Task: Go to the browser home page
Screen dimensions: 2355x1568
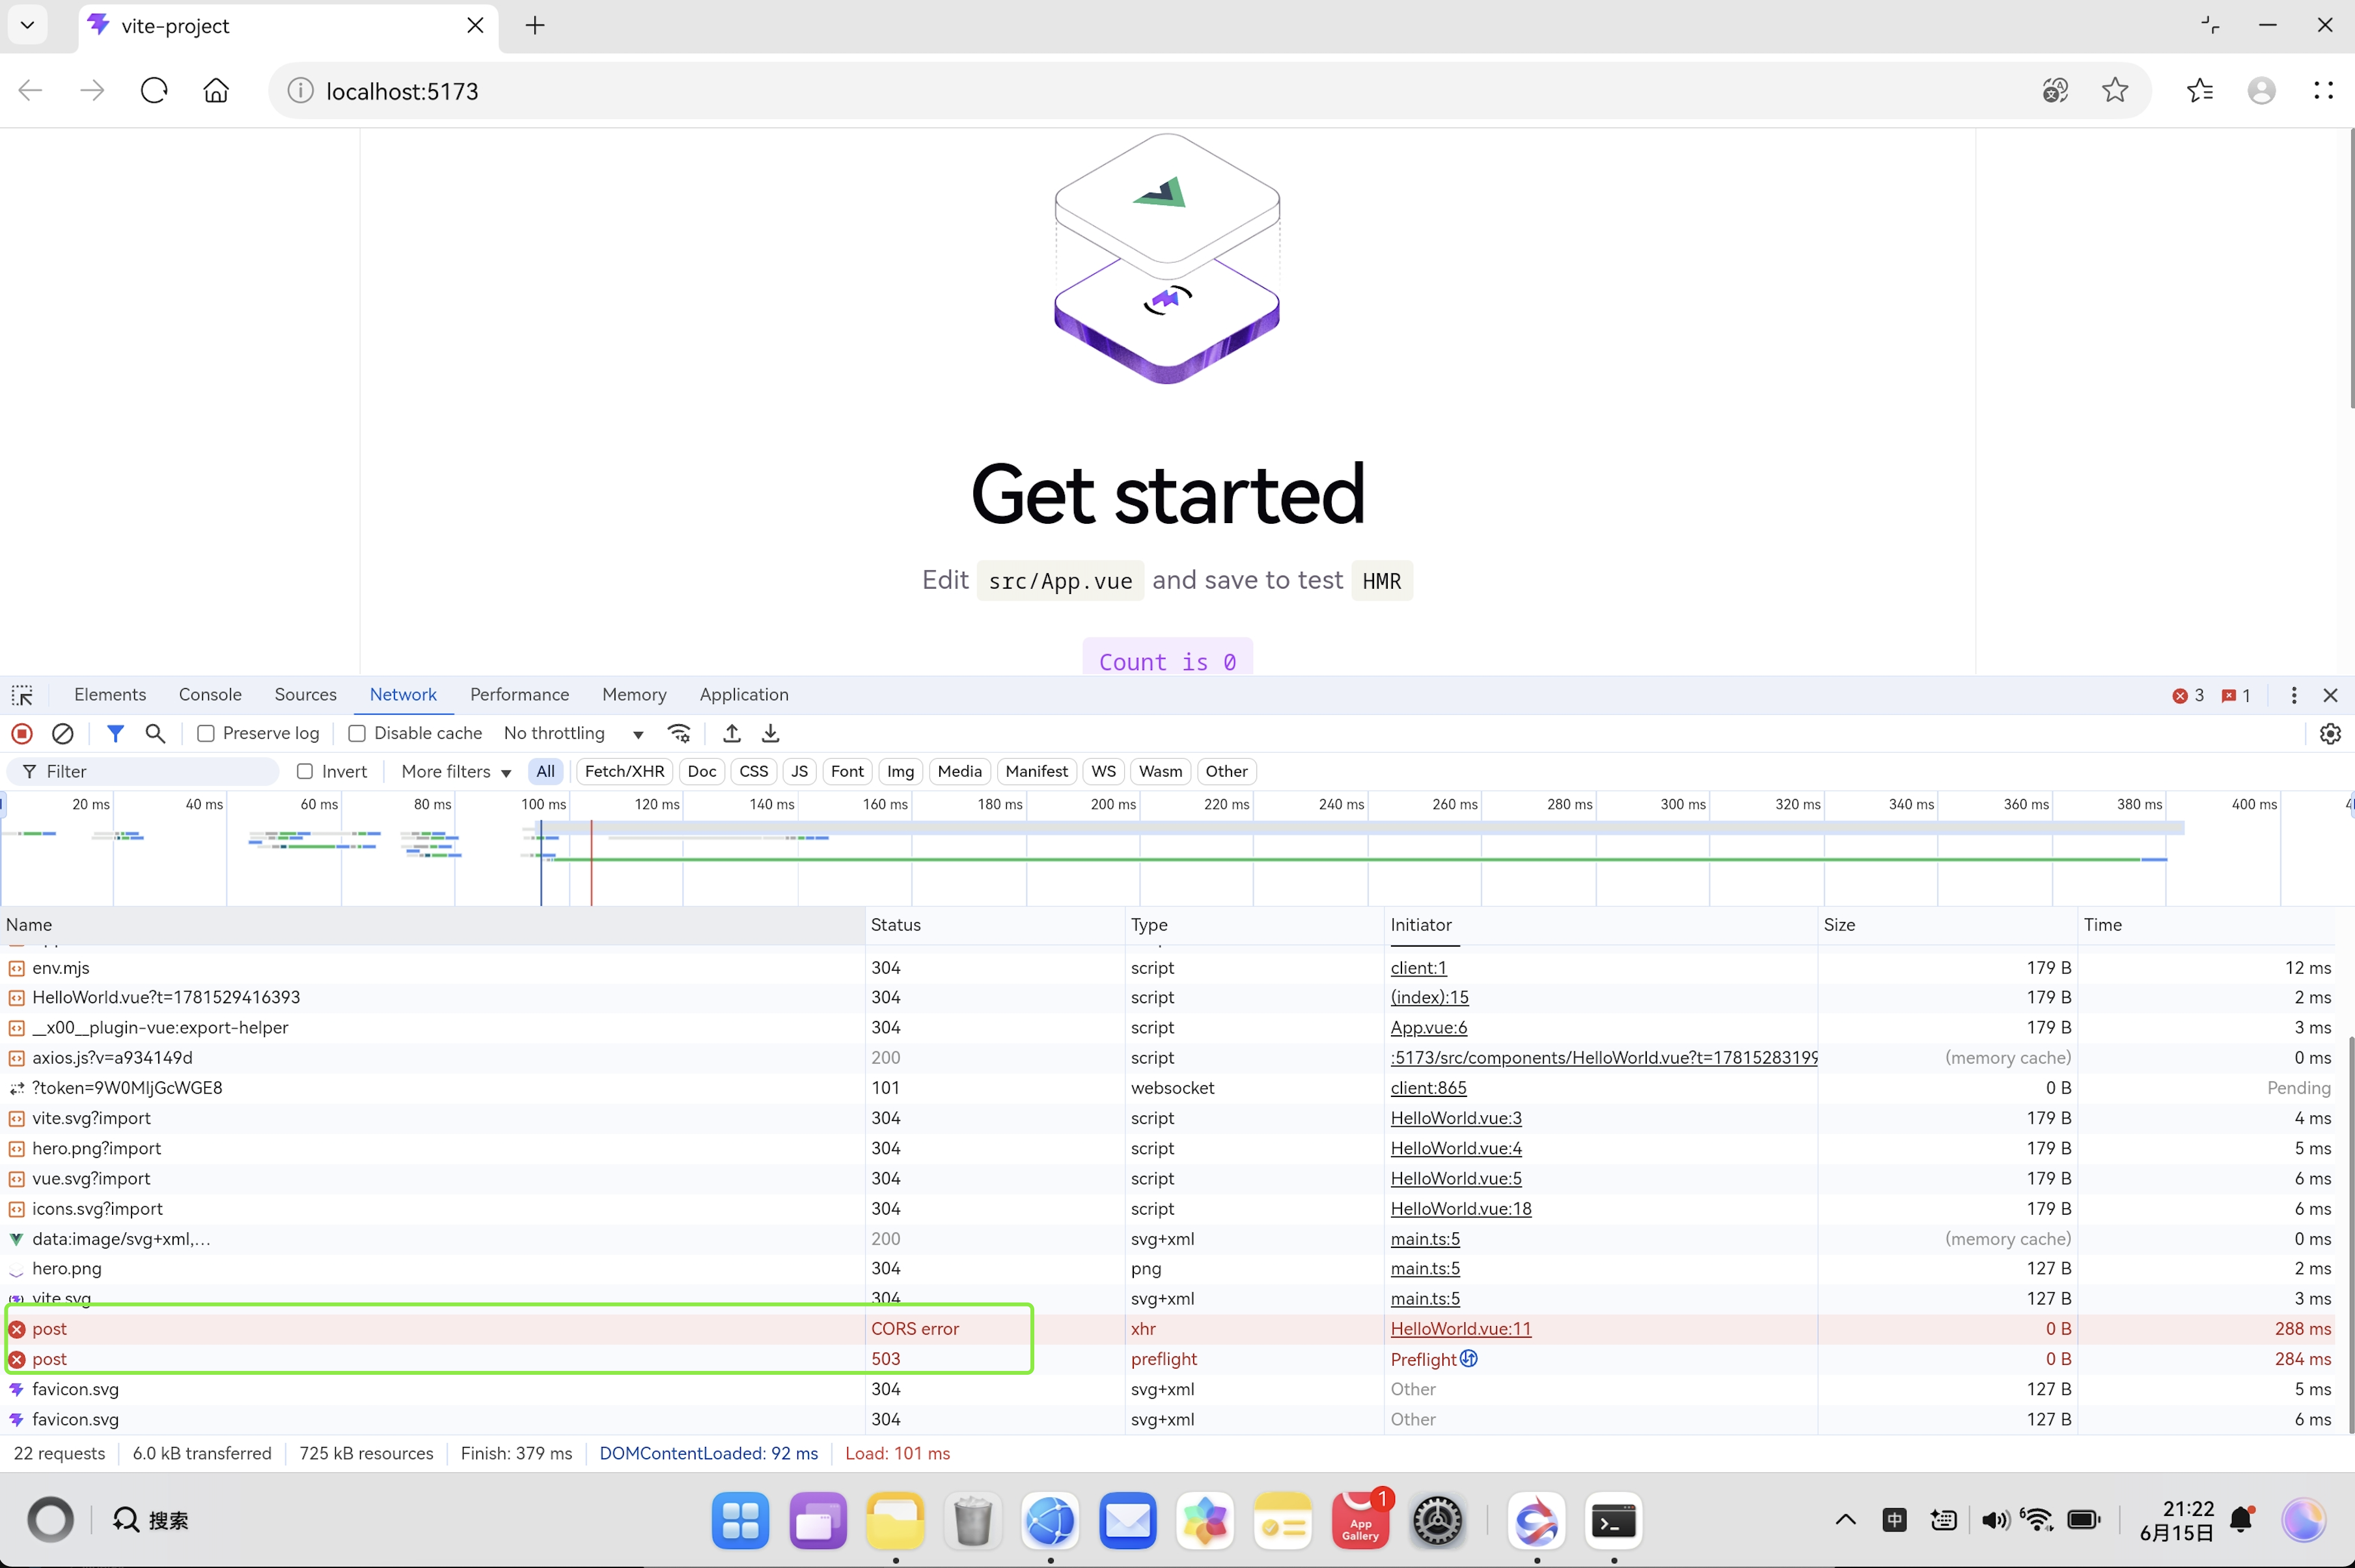Action: [216, 91]
